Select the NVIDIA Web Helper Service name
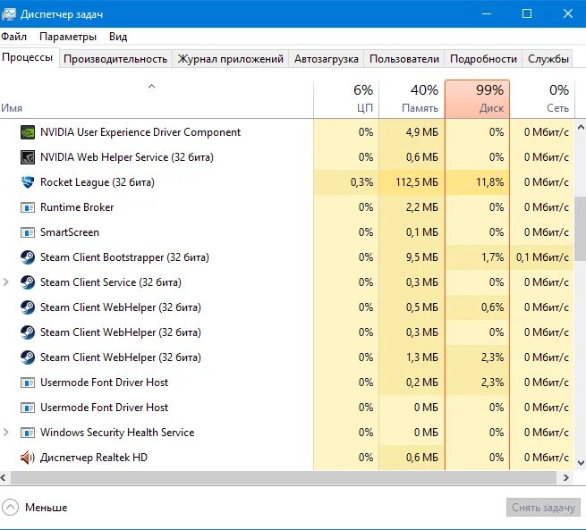Screen dimensions: 586x530 127,157
